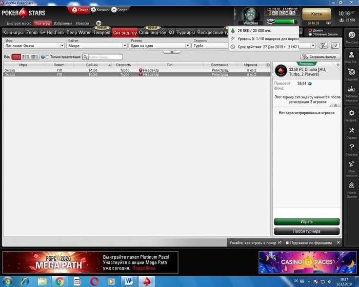Sort by Бай-ин column header
Screen dimensions: 359x287
pos(93,65)
